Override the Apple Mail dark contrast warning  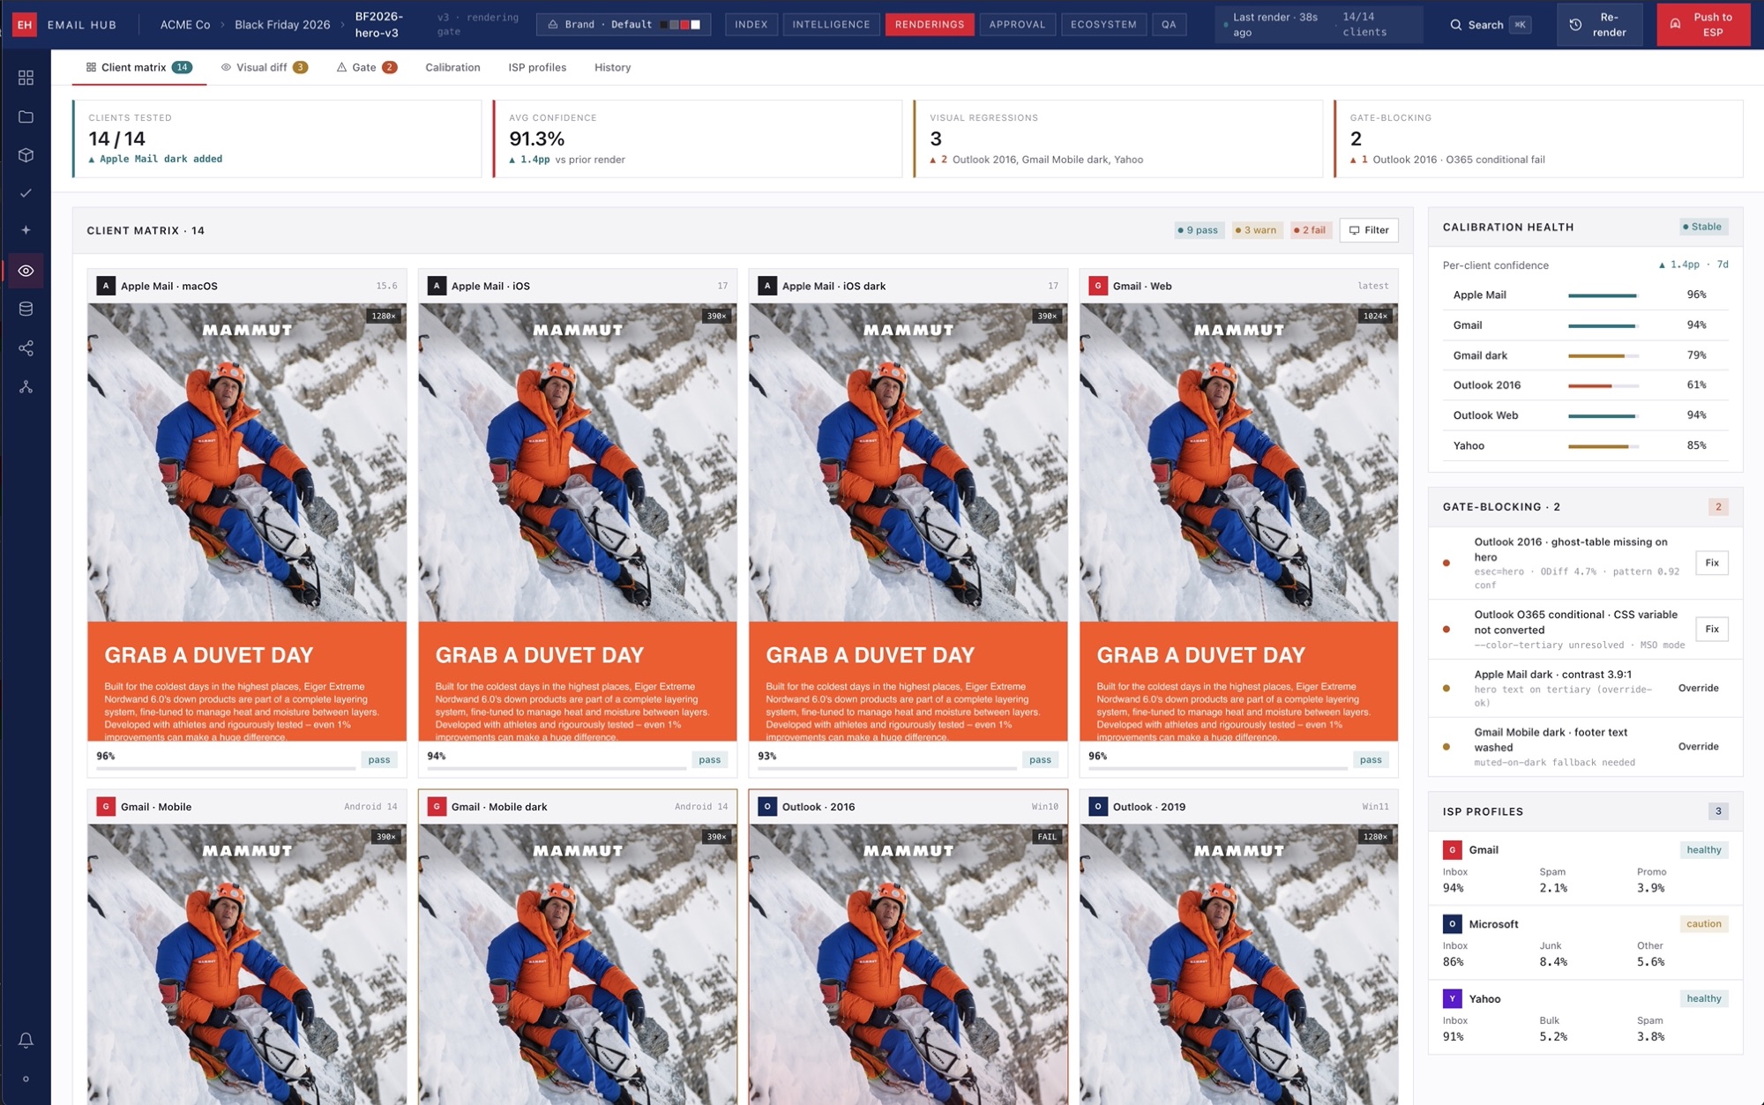click(x=1698, y=688)
